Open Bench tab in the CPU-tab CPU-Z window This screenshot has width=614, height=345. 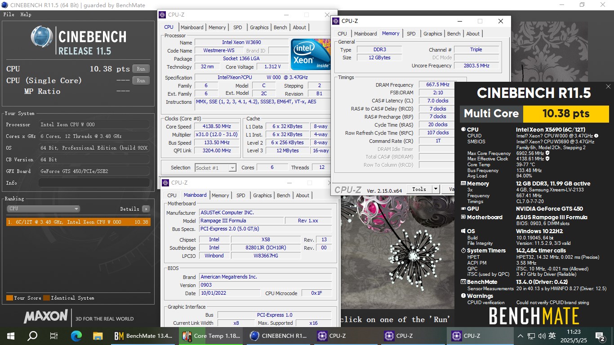280,27
